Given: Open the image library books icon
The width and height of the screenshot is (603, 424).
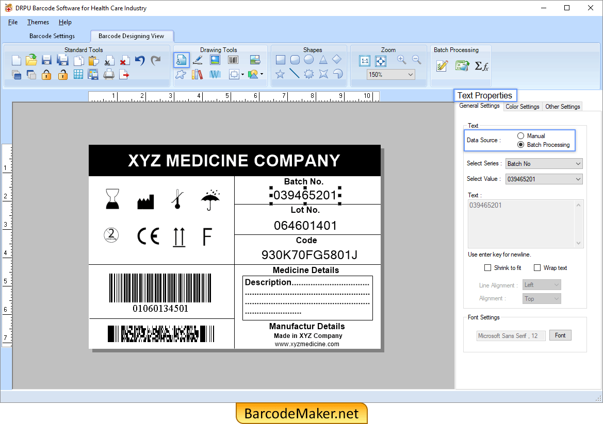Looking at the screenshot, I should pyautogui.click(x=197, y=74).
